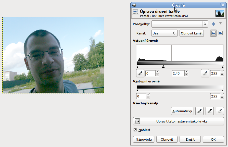Click the Automaticky button
228x147 pixels.
click(x=182, y=111)
